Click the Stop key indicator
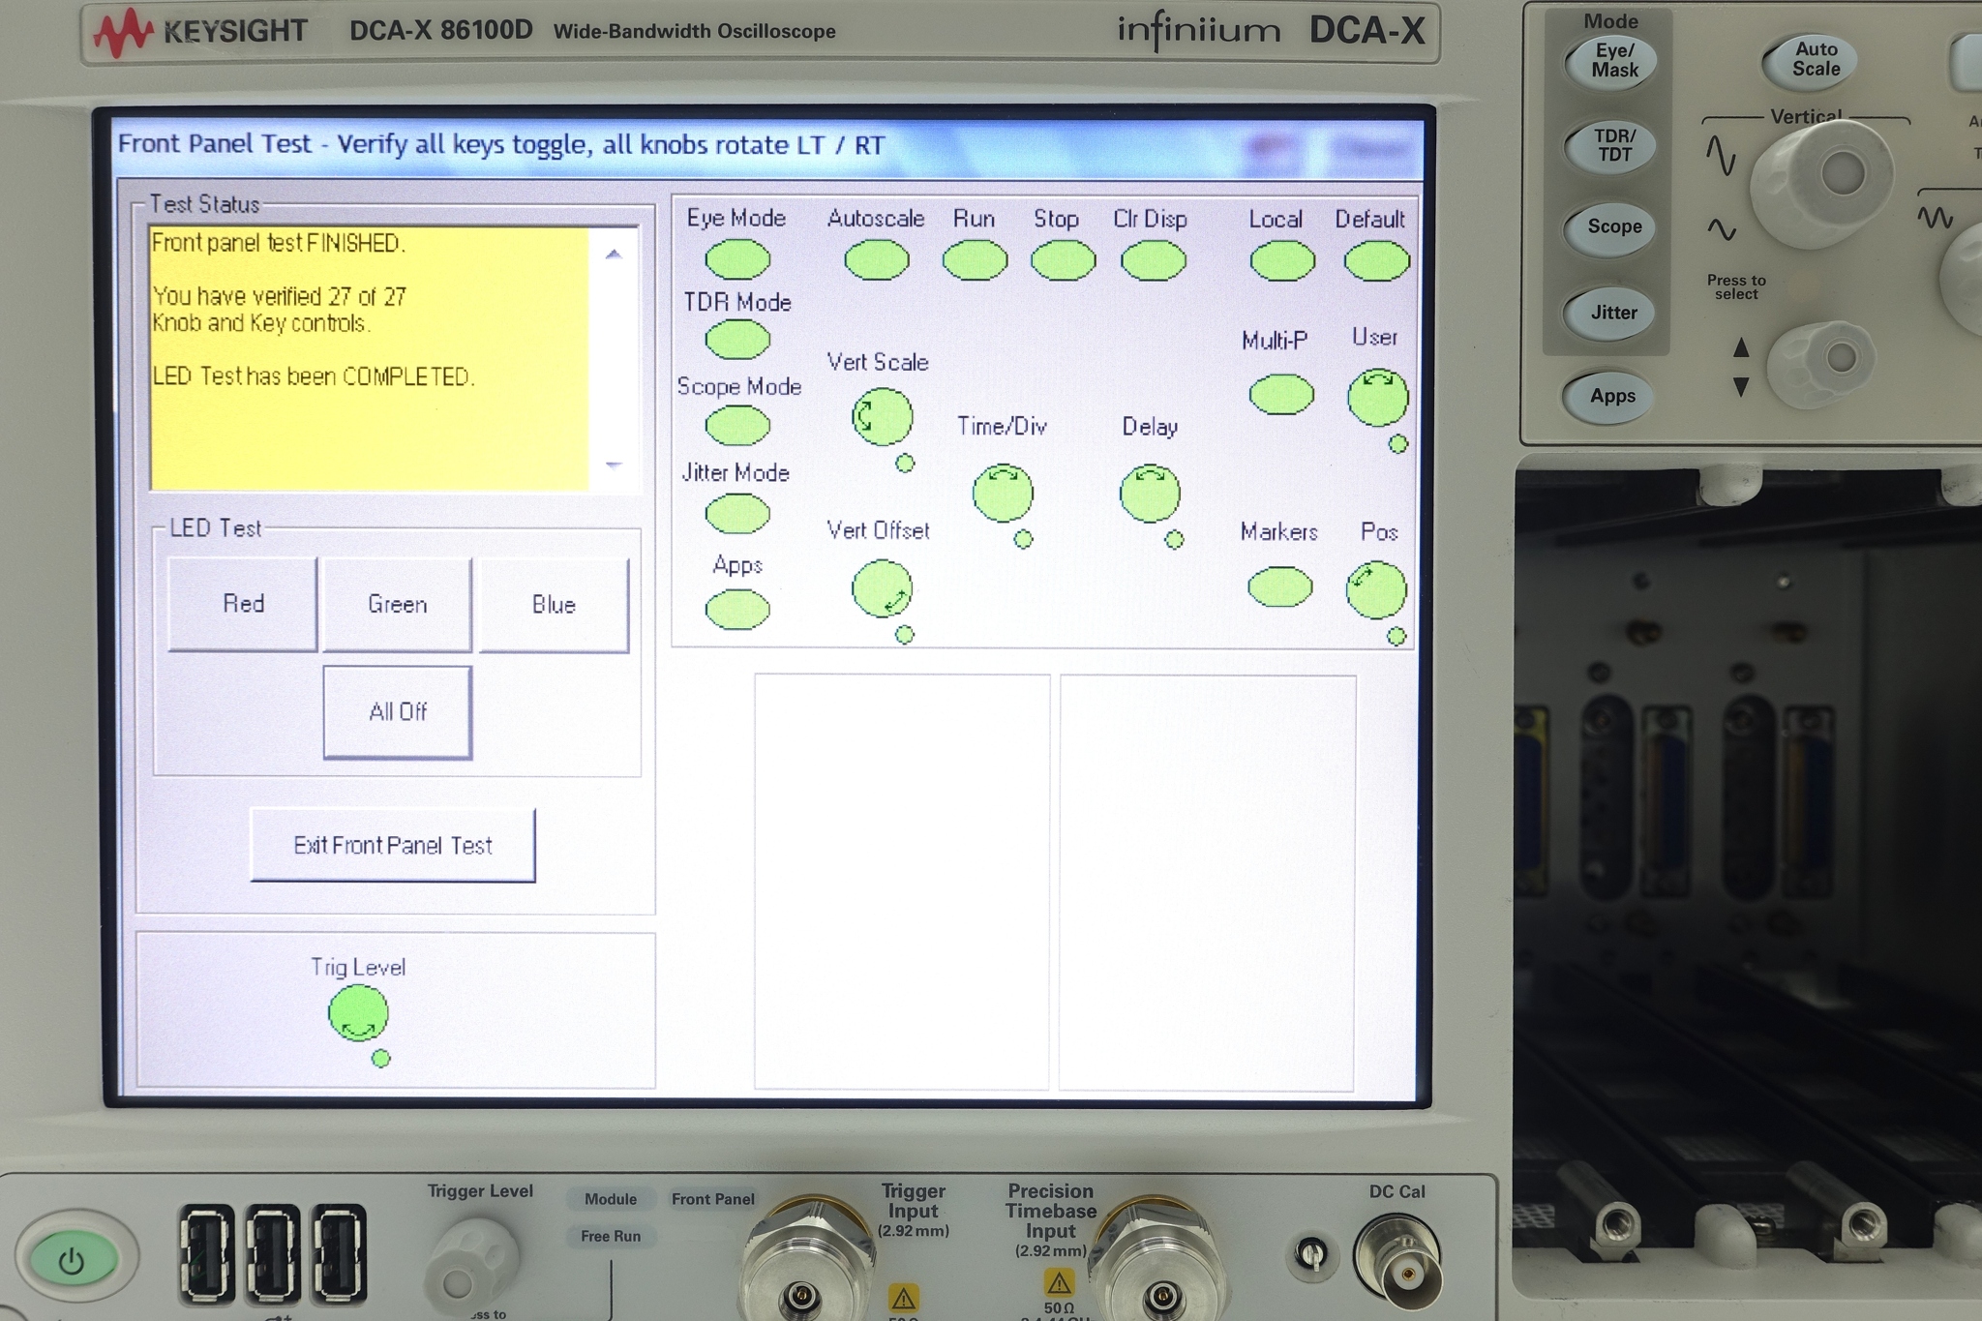 point(1064,260)
